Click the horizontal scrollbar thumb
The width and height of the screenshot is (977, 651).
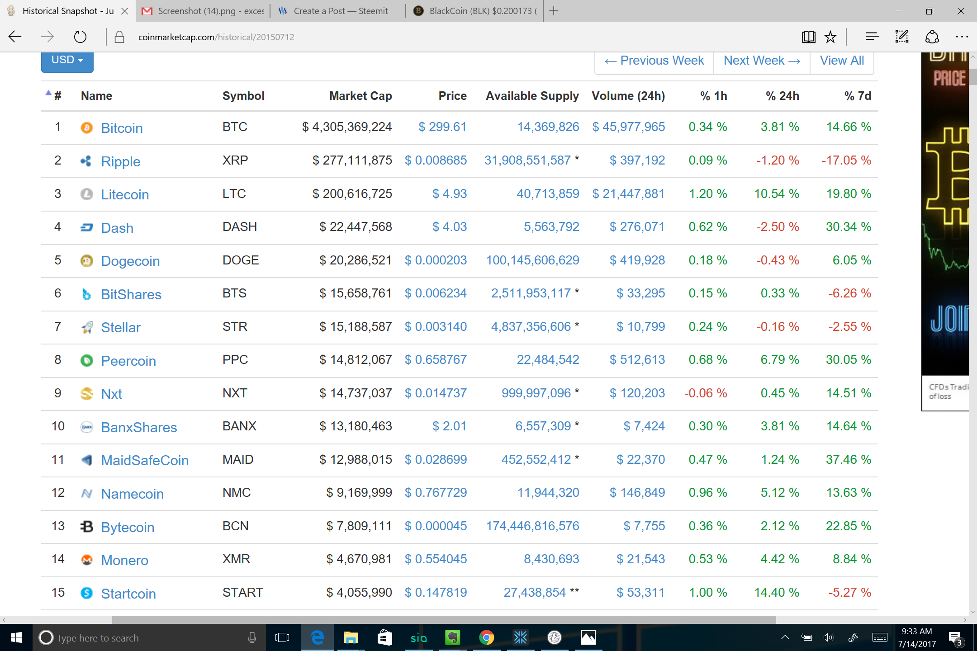(443, 619)
